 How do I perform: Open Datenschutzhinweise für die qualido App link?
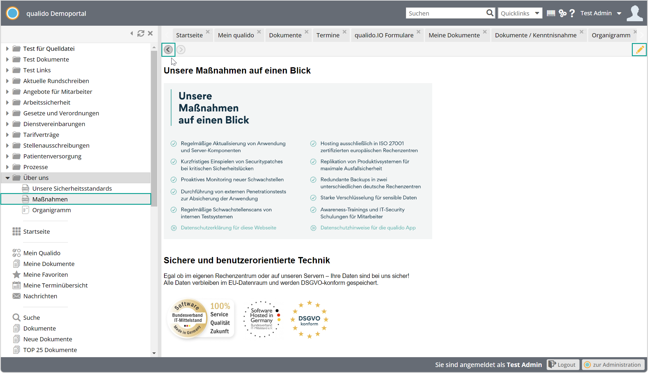click(368, 228)
